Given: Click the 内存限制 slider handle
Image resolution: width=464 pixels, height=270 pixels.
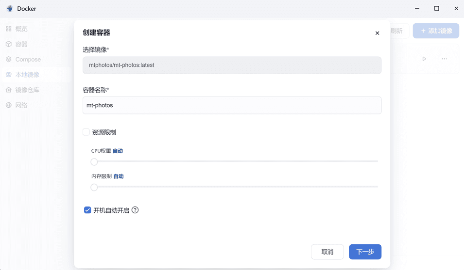Looking at the screenshot, I should coord(94,187).
